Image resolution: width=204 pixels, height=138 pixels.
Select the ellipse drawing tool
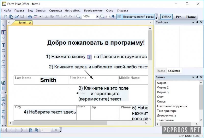pos(4,61)
